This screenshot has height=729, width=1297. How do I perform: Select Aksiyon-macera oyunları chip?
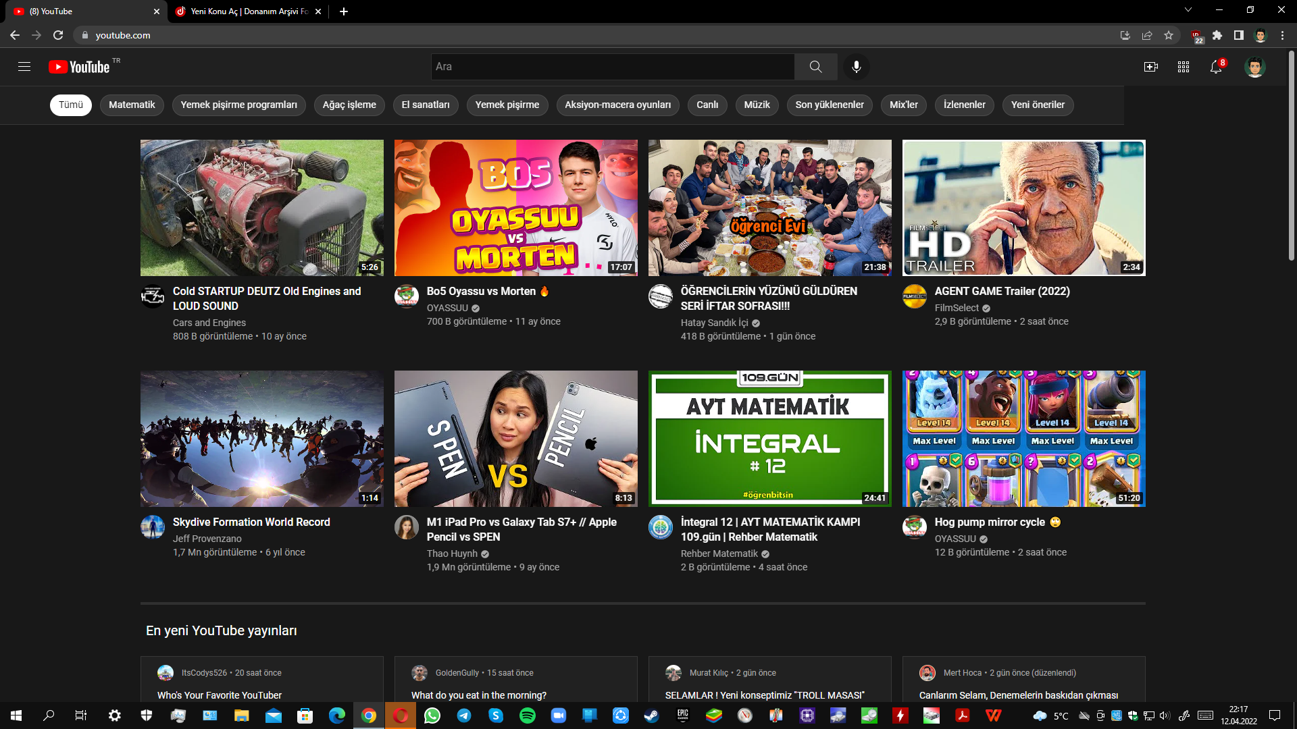618,105
